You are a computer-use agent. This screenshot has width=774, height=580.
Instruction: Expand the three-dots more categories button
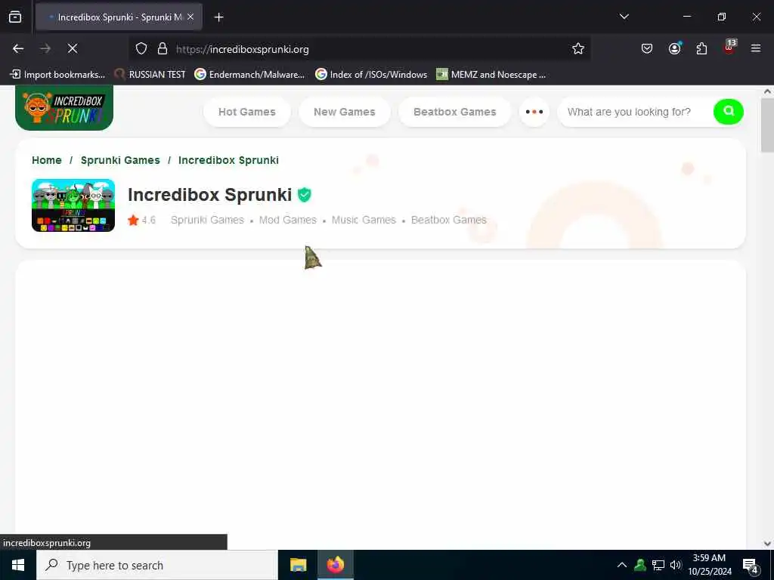point(534,112)
